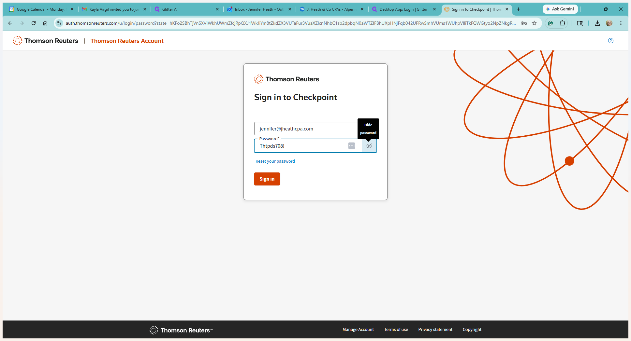Image resolution: width=631 pixels, height=341 pixels.
Task: Click the Sign in button
Action: tap(267, 179)
